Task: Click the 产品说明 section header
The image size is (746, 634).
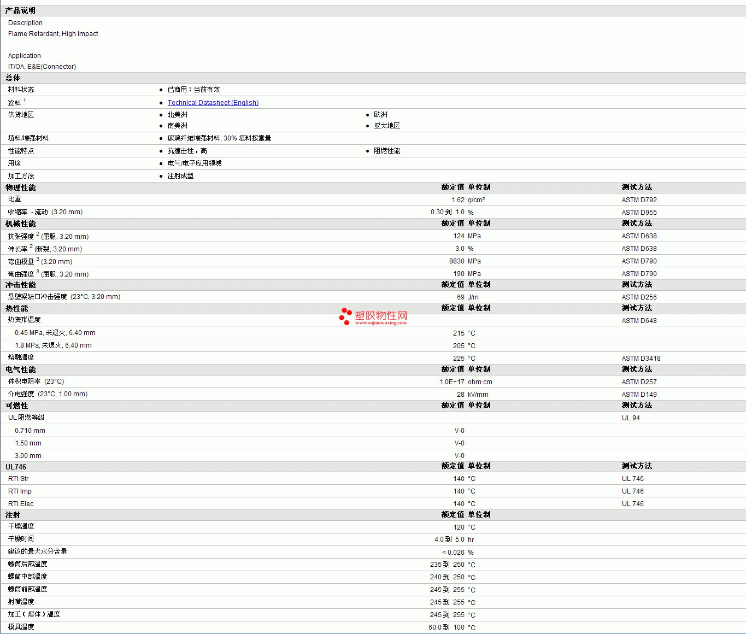Action: tap(20, 11)
